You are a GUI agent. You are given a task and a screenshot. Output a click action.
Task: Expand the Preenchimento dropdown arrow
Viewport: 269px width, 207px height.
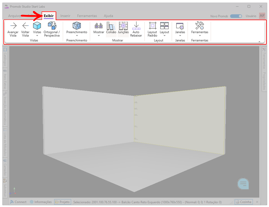77,36
